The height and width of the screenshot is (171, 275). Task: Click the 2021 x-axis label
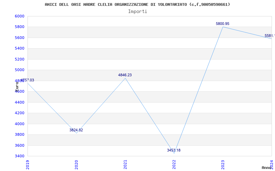click(x=125, y=165)
